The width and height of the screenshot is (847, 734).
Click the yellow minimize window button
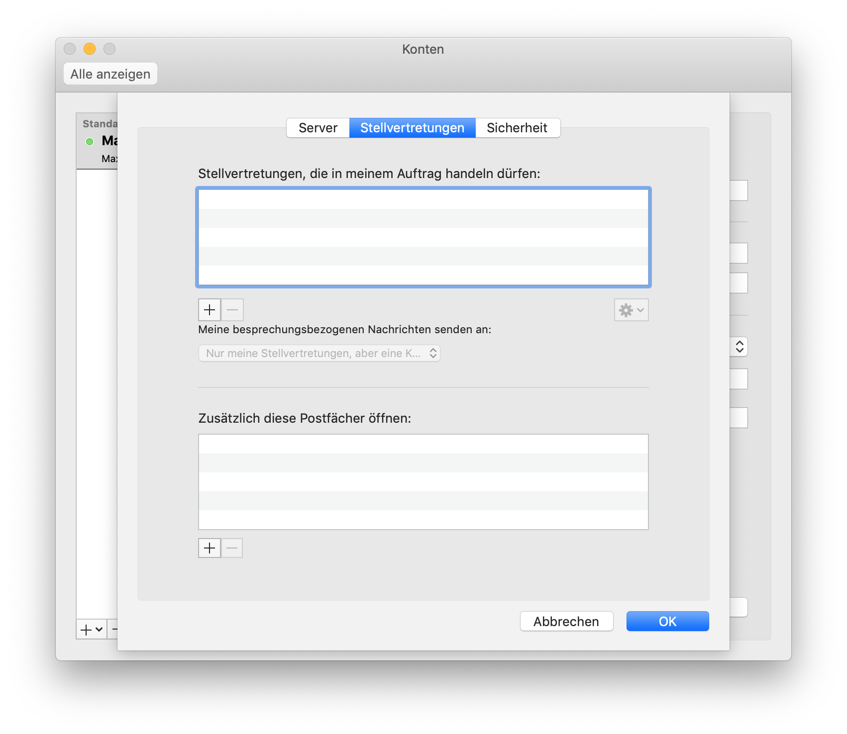90,49
